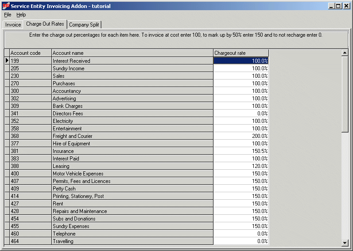Click the Chargeout rate column header

(x=241, y=53)
